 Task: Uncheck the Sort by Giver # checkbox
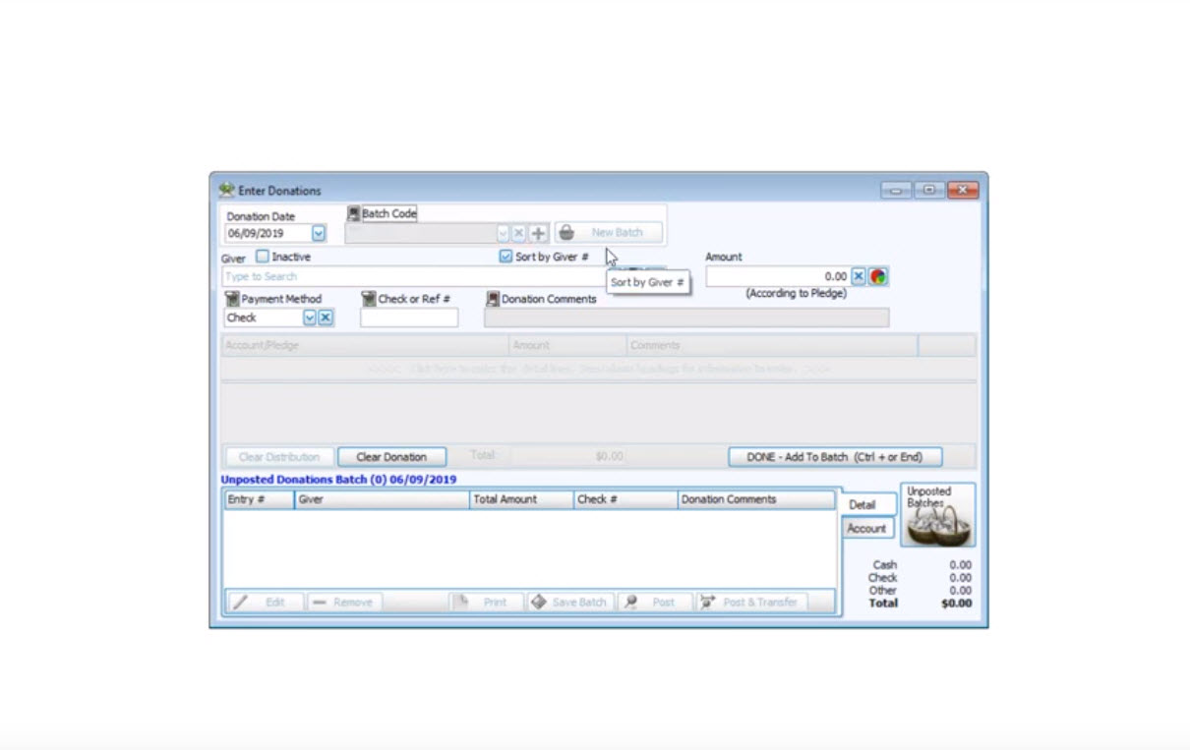click(506, 257)
